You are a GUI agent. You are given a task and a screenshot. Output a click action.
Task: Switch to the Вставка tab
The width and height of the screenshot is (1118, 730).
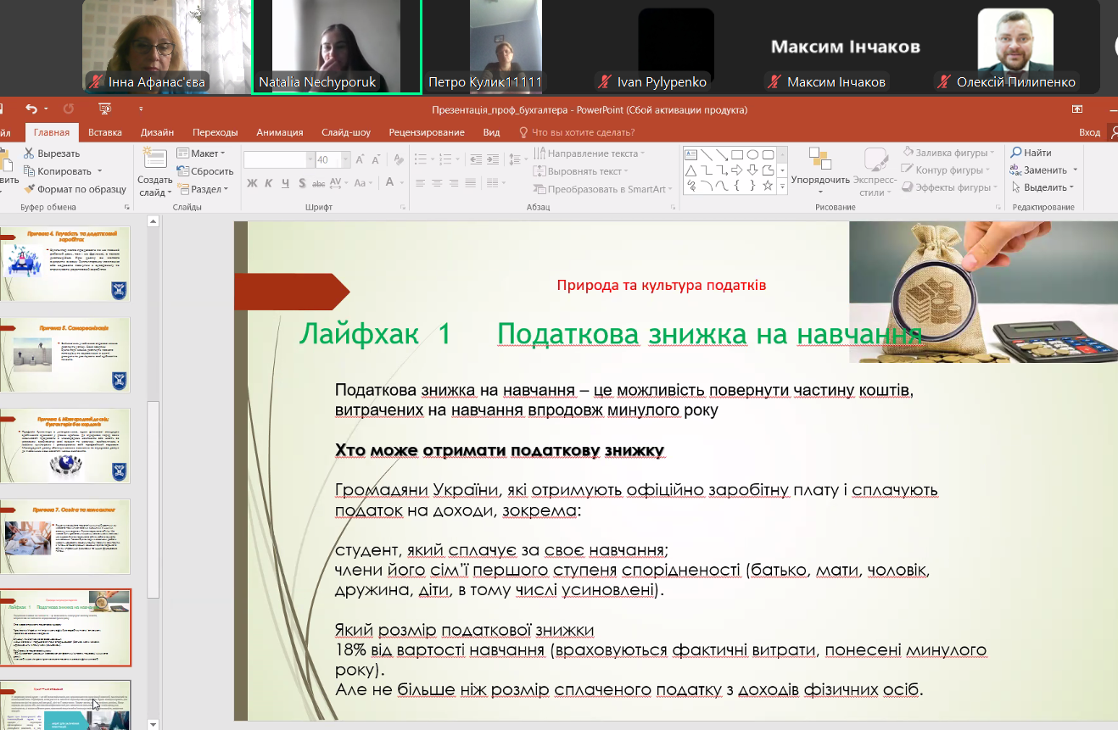pos(105,132)
